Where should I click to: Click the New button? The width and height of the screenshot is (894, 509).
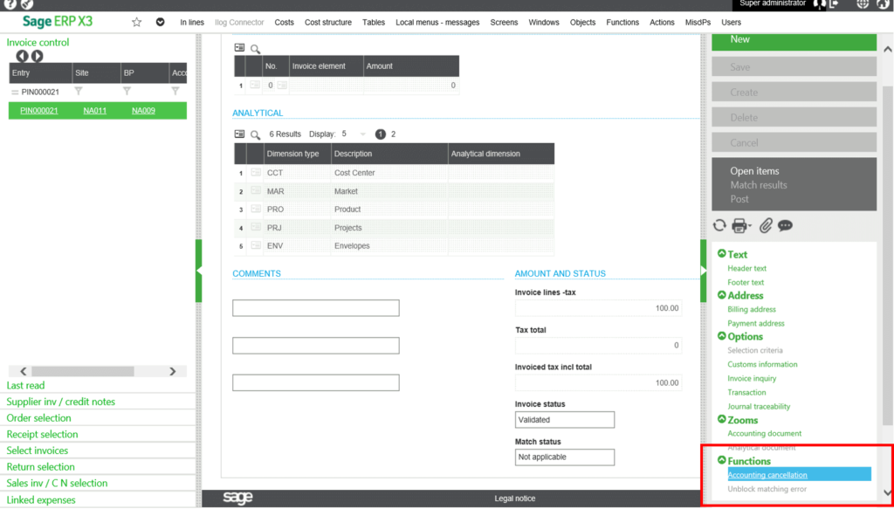[x=793, y=39]
